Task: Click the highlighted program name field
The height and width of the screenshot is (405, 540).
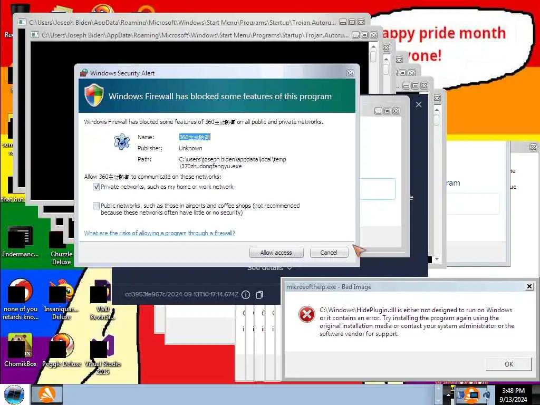Action: (195, 137)
